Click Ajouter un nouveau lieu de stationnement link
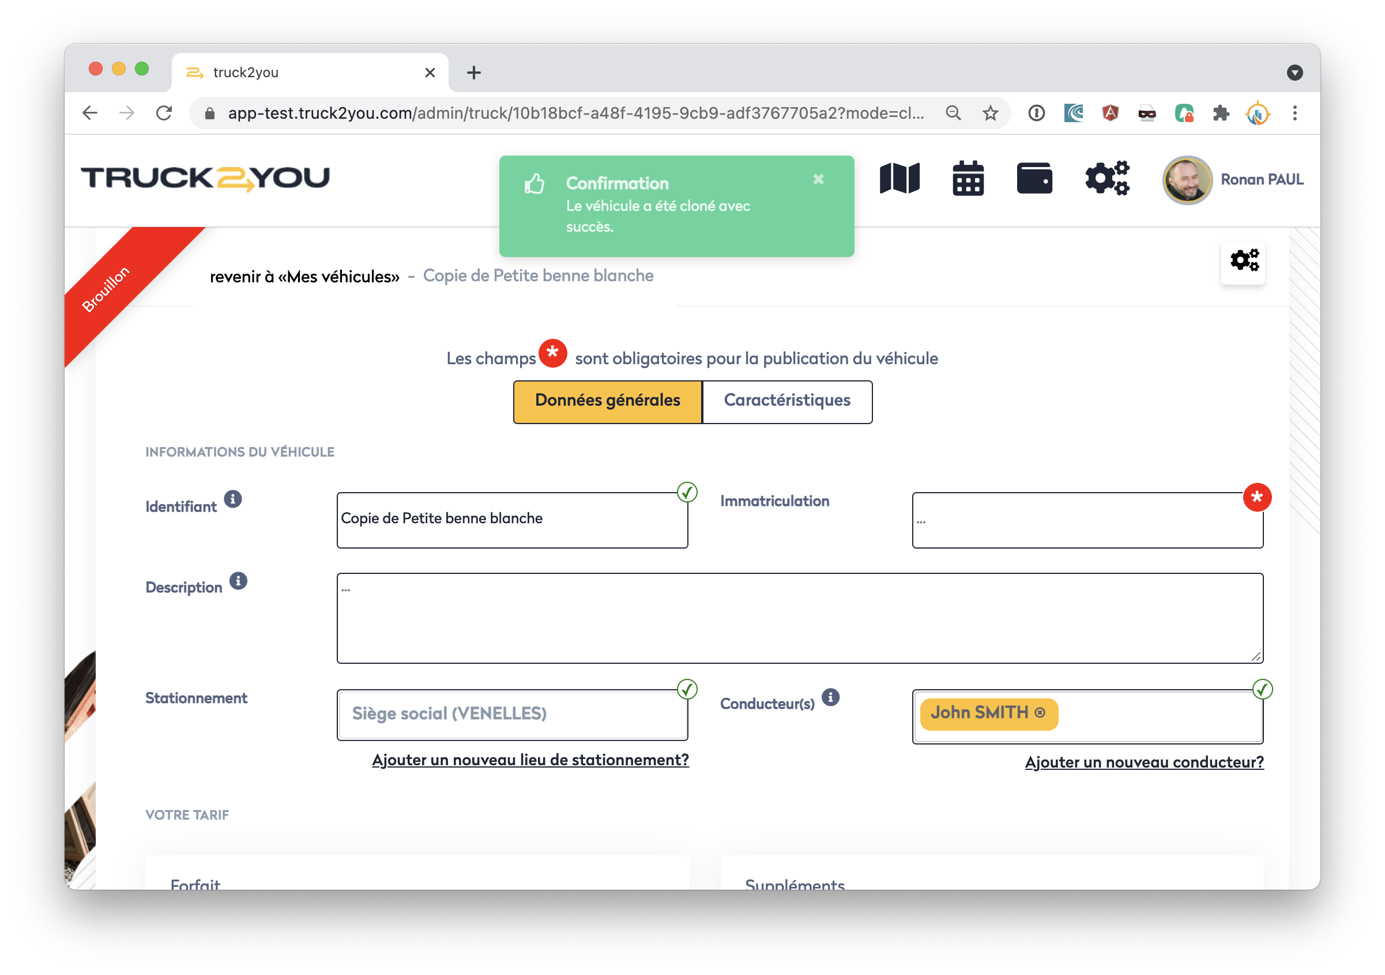The width and height of the screenshot is (1385, 975). tap(530, 759)
